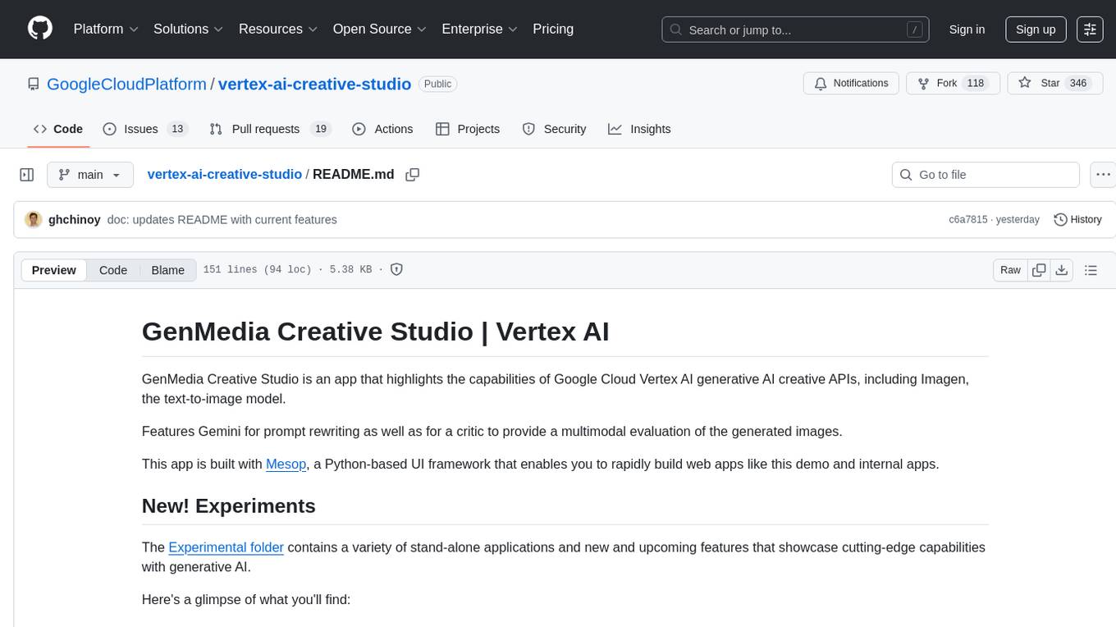The height and width of the screenshot is (627, 1116).
Task: Switch to the Issues tab
Action: (145, 129)
